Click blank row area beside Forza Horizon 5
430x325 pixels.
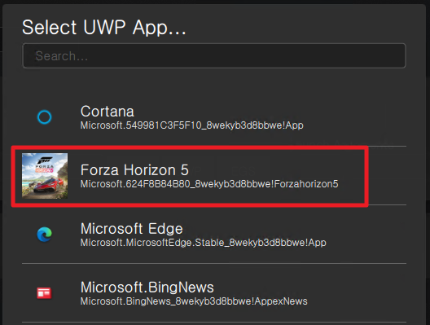[x=387, y=176]
